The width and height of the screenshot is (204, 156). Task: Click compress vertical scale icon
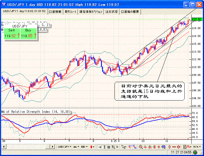coord(159,147)
